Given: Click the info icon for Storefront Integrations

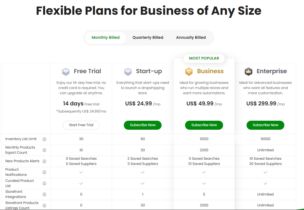Looking at the screenshot, I should tap(44, 194).
